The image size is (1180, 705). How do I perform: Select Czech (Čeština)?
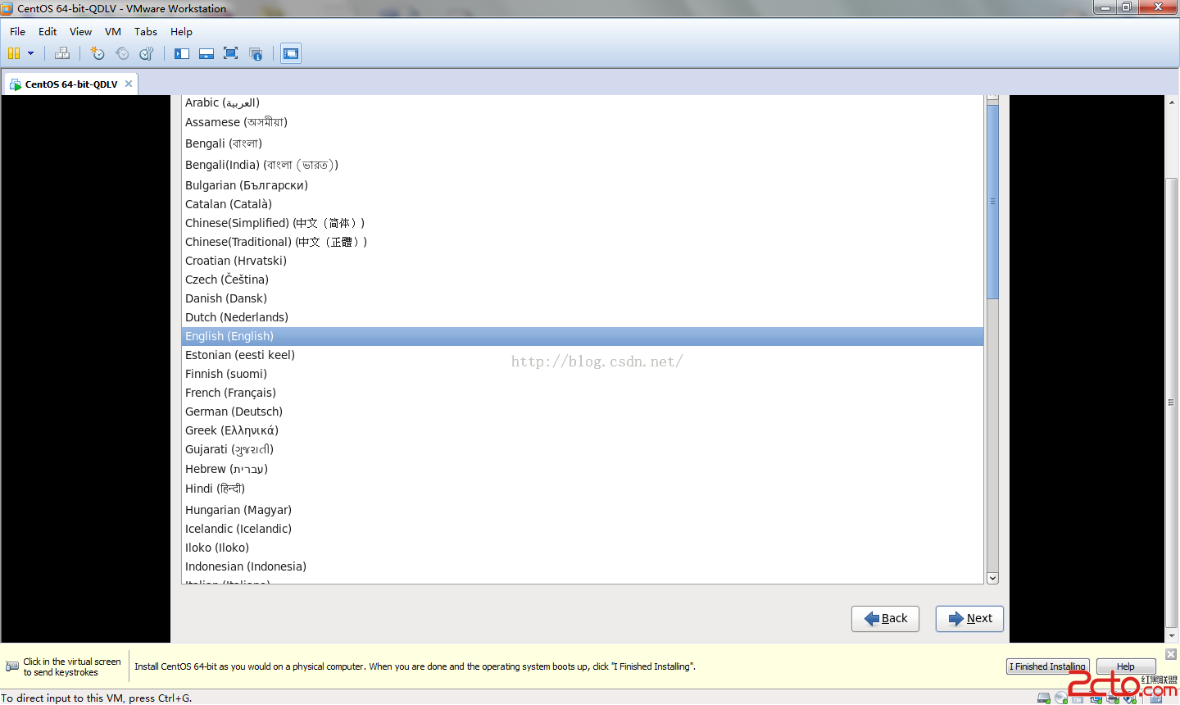582,280
